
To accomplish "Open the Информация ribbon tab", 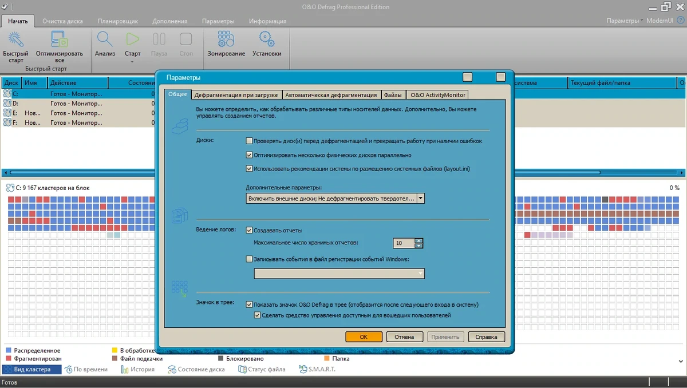I will tap(267, 21).
